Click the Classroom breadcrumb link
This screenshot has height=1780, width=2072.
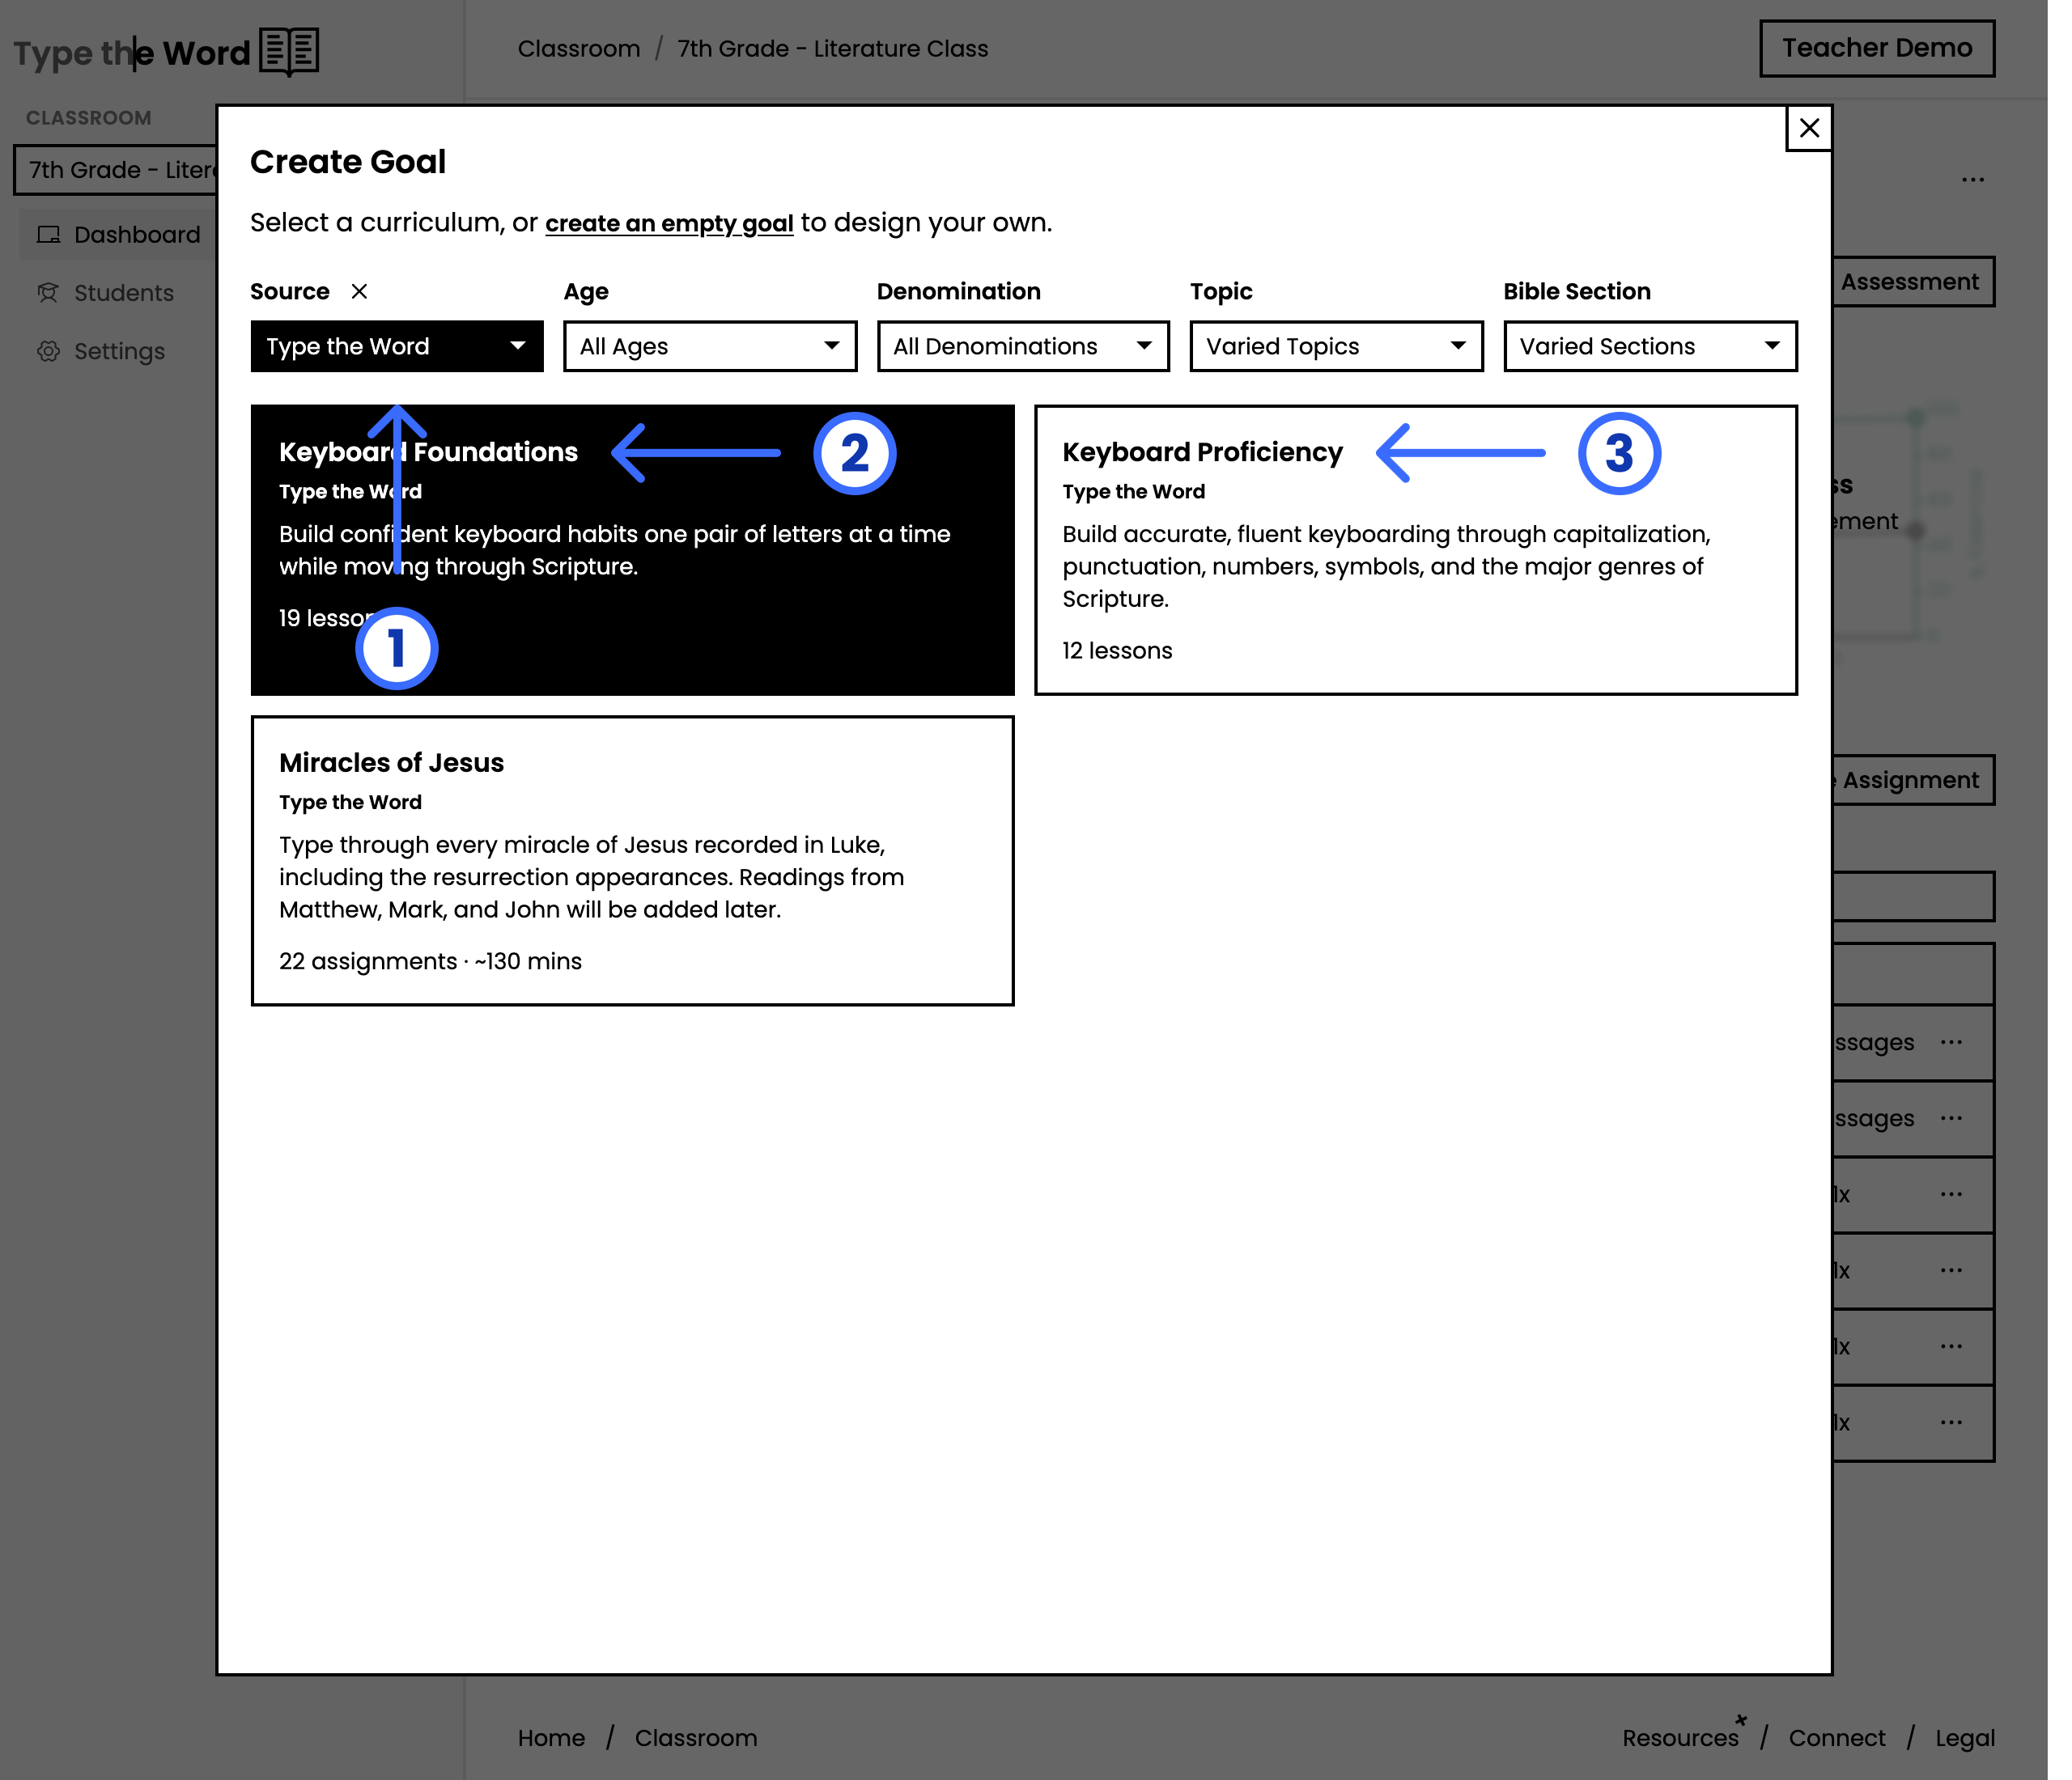tap(579, 48)
